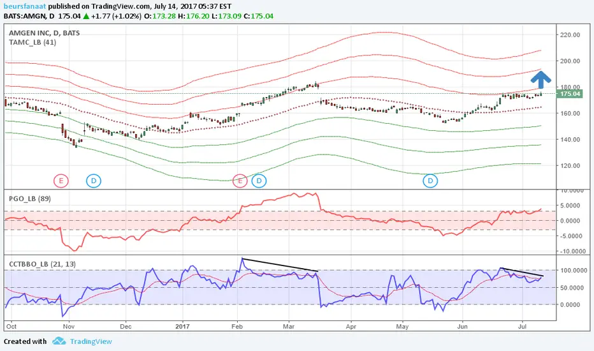Open the TradingView link in the footer
The width and height of the screenshot is (594, 351).
[91, 341]
